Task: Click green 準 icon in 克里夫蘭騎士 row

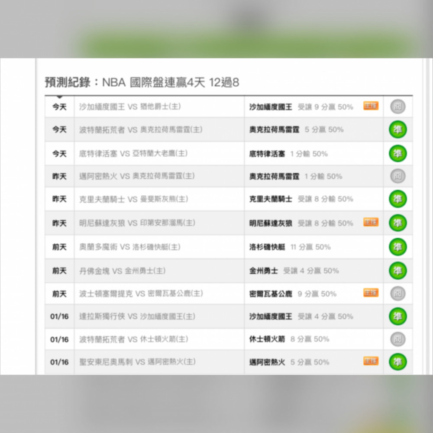Action: click(x=397, y=199)
